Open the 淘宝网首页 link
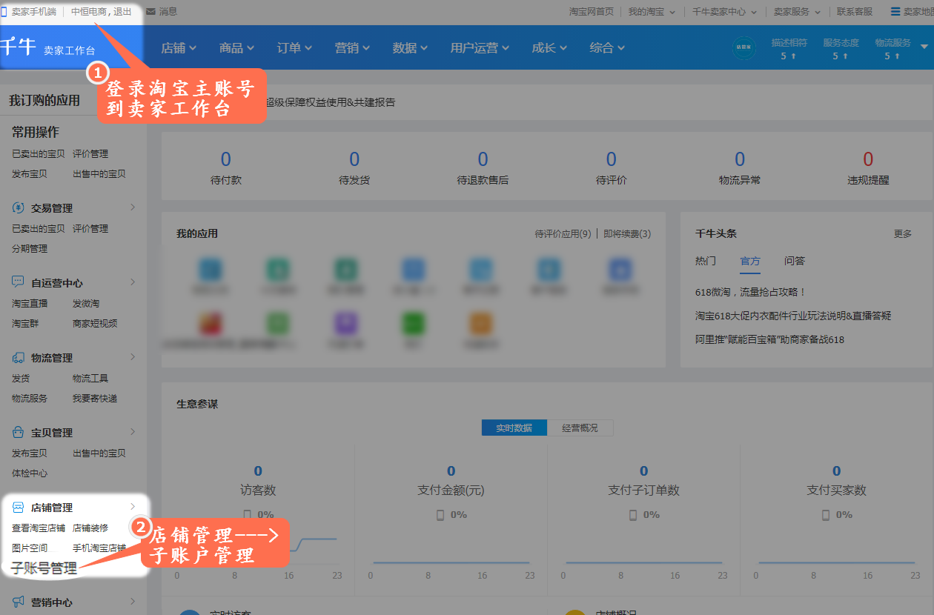The image size is (934, 615). point(591,12)
